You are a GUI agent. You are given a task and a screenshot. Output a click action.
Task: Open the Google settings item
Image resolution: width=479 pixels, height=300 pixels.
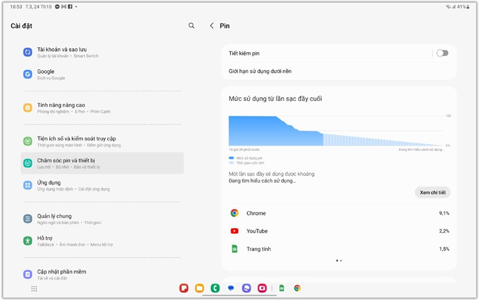click(x=102, y=74)
